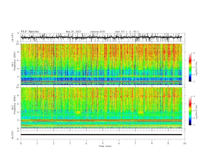
Task: Select the "start UT = 4 :30: 1" text
Action: 127,32
